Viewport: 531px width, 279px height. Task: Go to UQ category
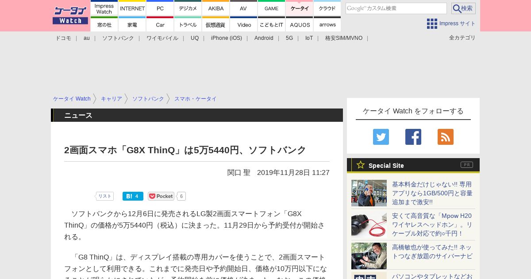tap(195, 38)
